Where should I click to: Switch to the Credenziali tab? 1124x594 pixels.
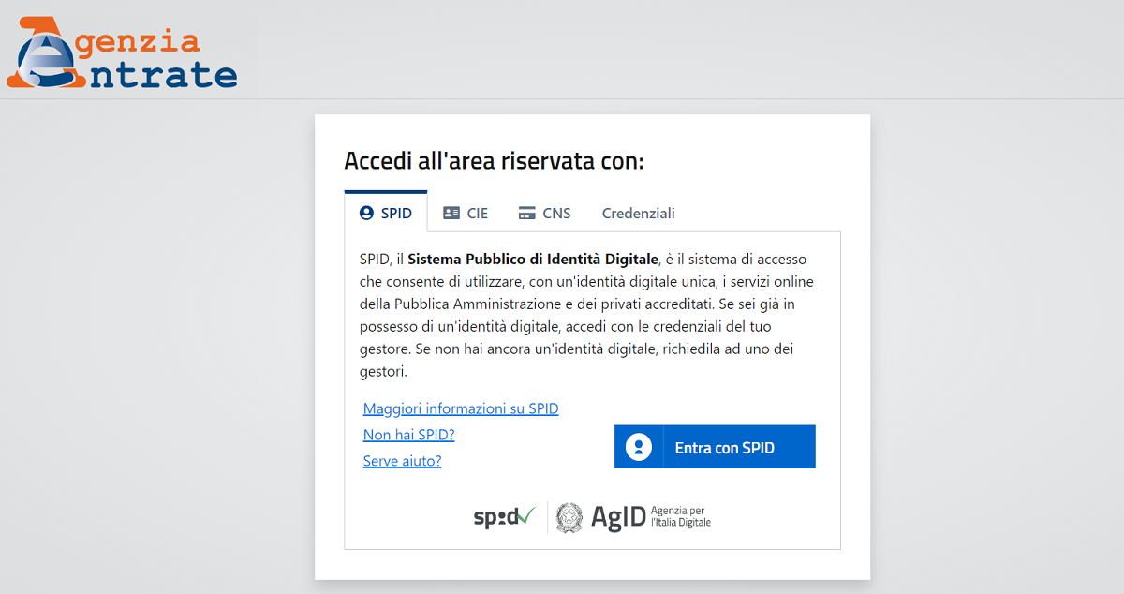pos(639,213)
